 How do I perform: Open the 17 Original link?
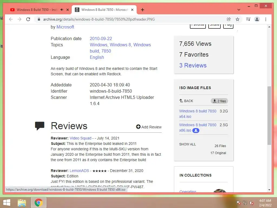click(218, 153)
